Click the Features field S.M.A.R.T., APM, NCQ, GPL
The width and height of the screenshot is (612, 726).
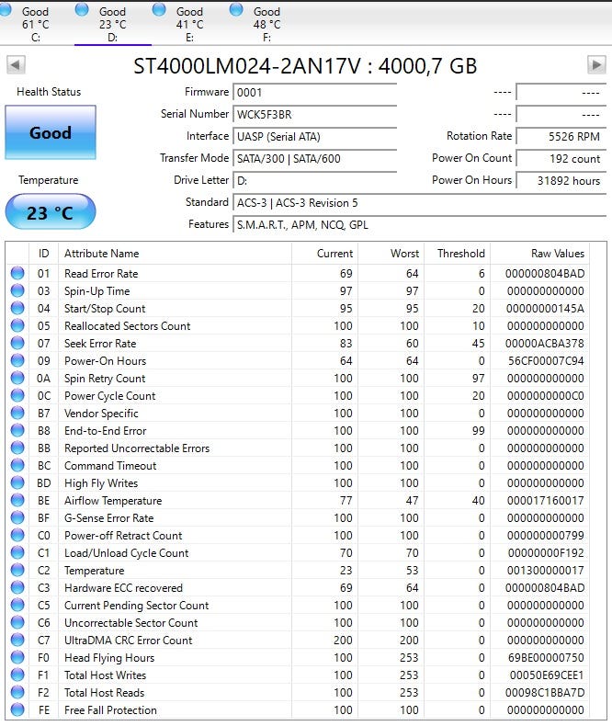pyautogui.click(x=419, y=225)
